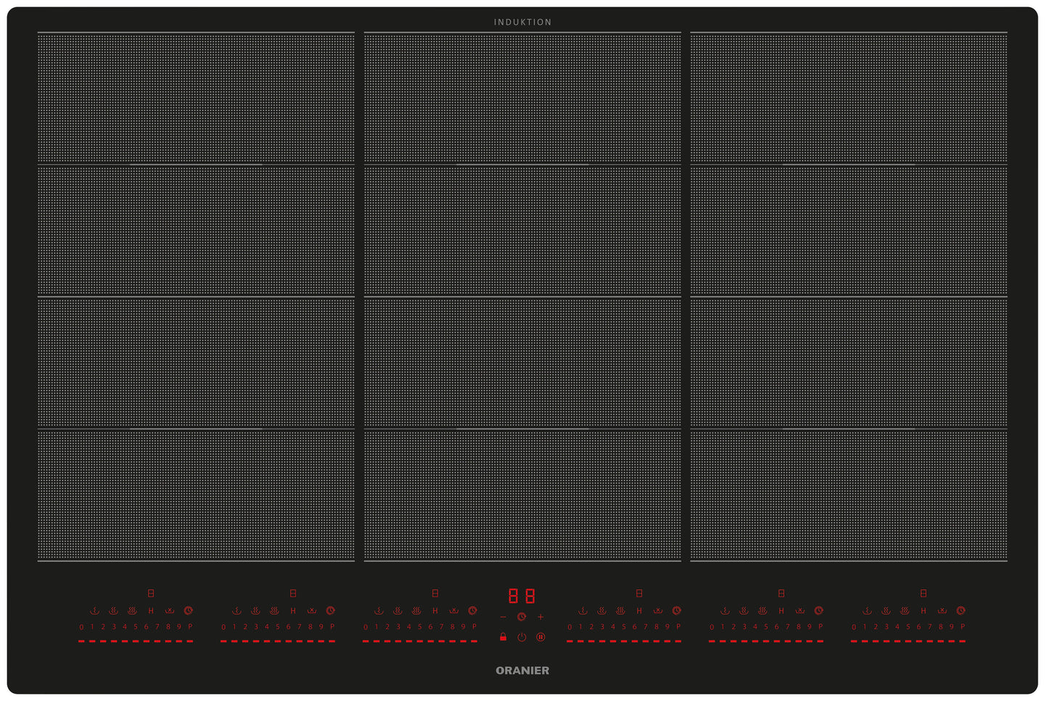Viewport: 1045px width, 701px height.
Task: Tap the pot-detect icon left of clock, far-right group
Action: click(942, 611)
